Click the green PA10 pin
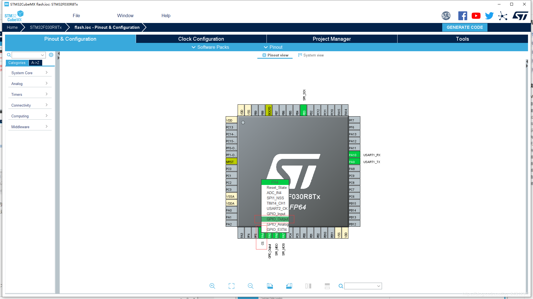This screenshot has width=533, height=299. 354,155
